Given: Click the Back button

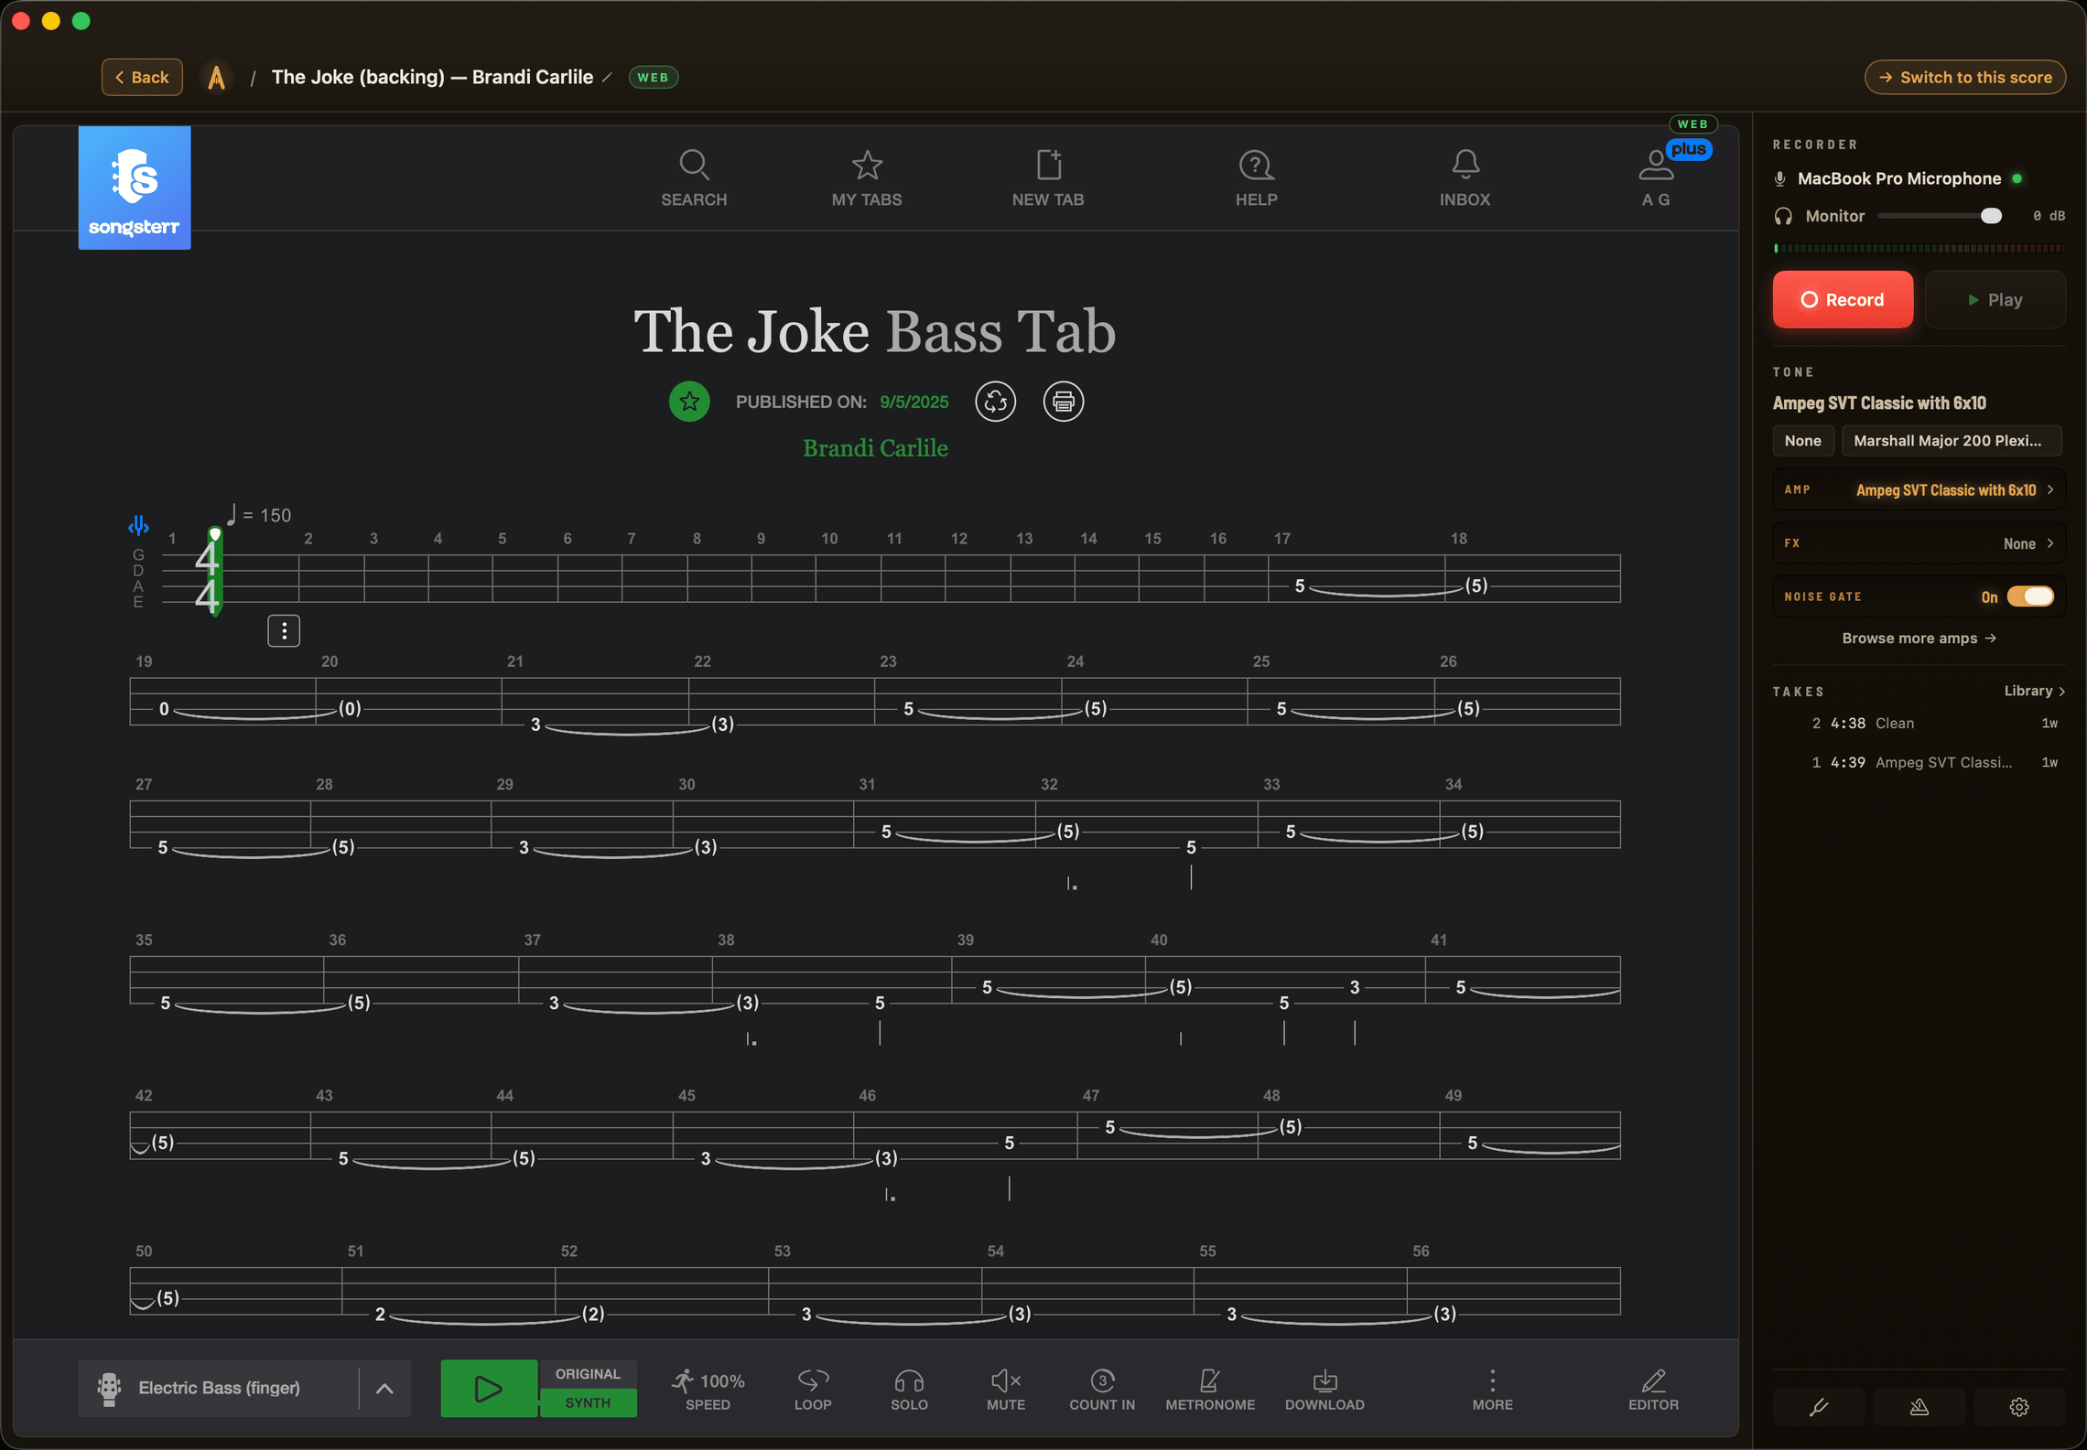Looking at the screenshot, I should tap(142, 77).
